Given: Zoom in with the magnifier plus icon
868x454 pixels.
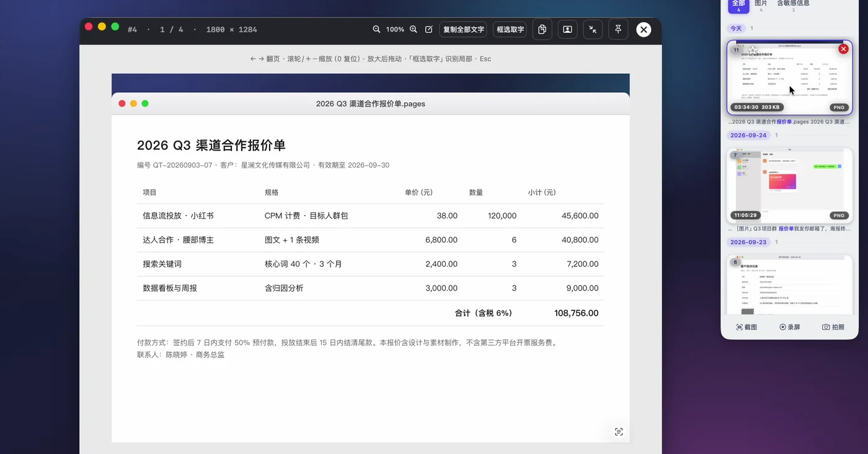Looking at the screenshot, I should pos(414,29).
